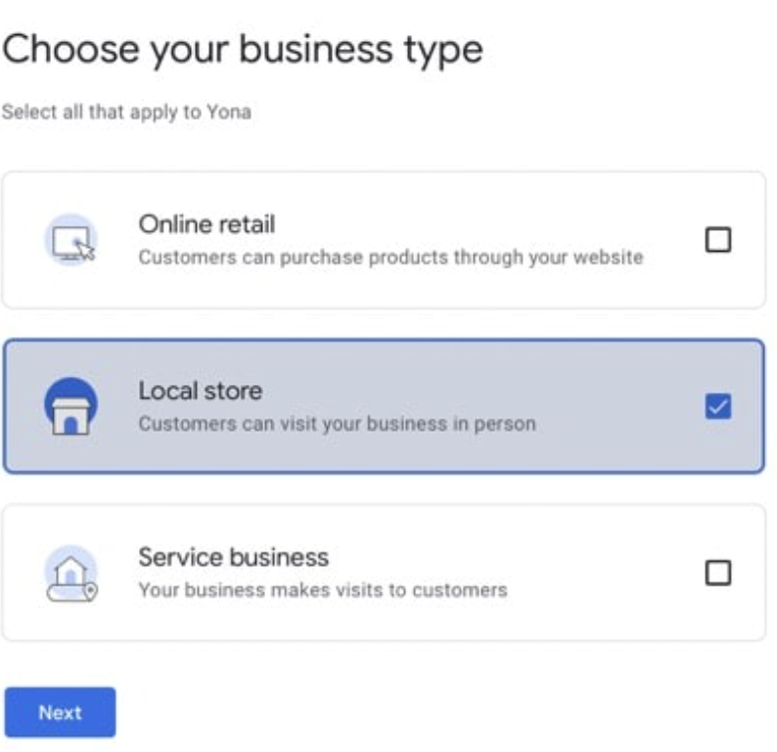This screenshot has height=752, width=777.
Task: Click the word "Yona" in the subtitle
Action: pyautogui.click(x=229, y=112)
